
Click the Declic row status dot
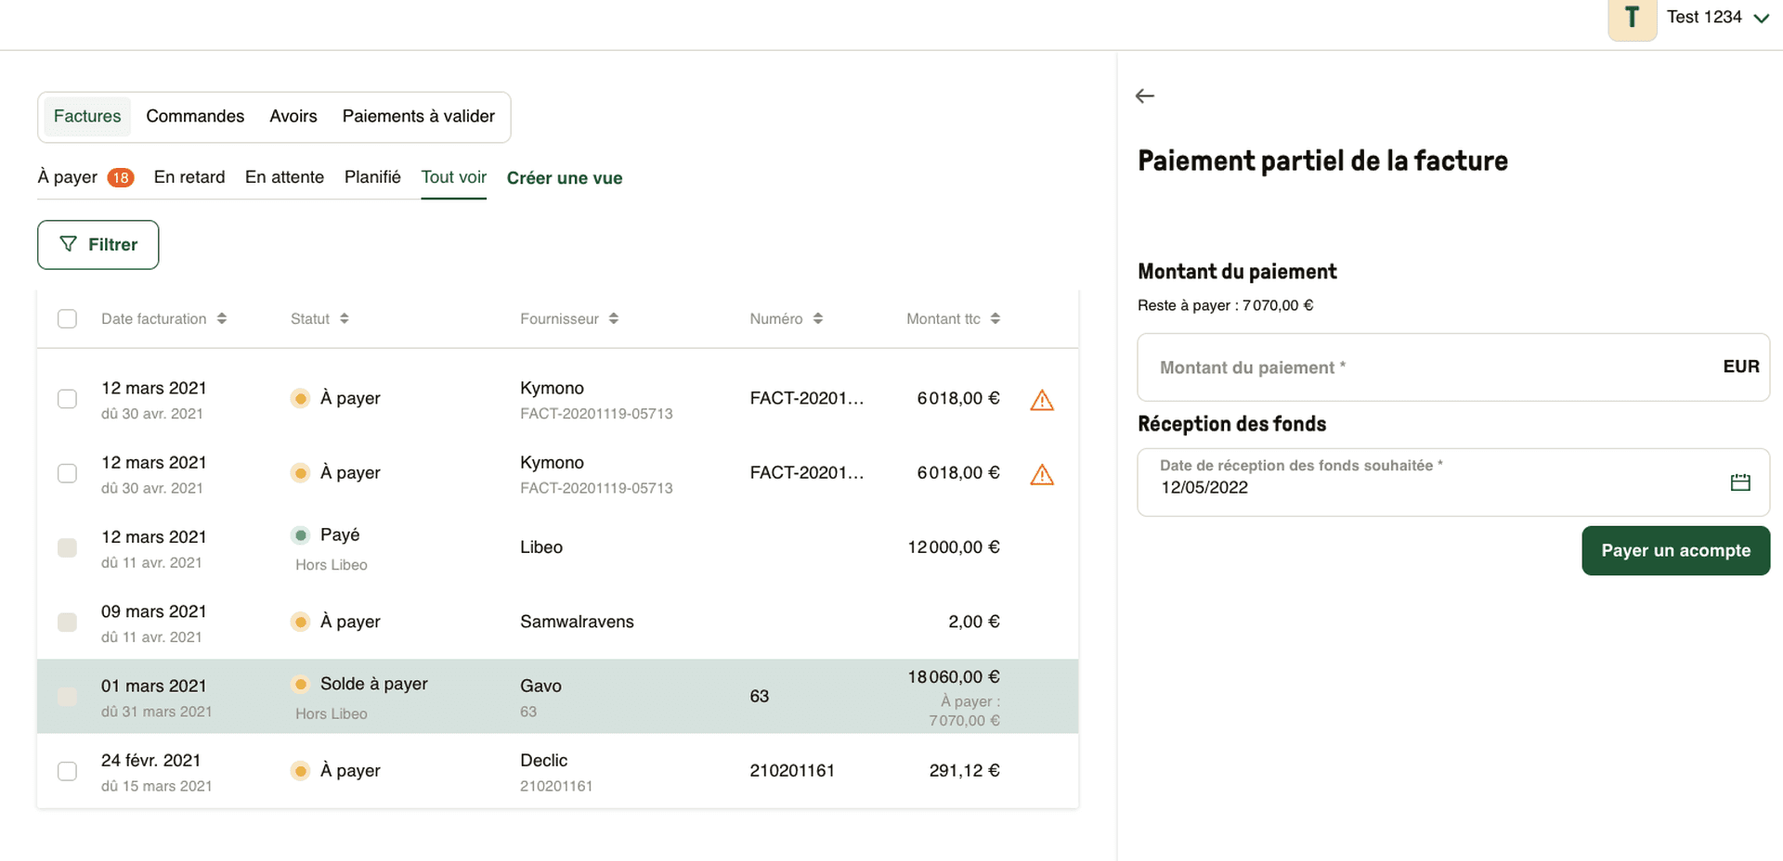(300, 771)
